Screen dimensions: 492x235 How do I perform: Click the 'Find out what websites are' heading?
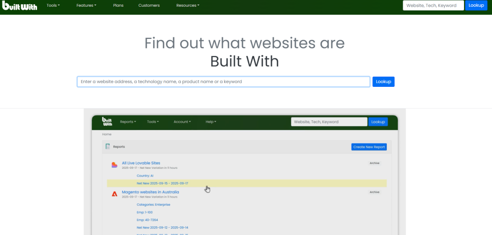245,43
